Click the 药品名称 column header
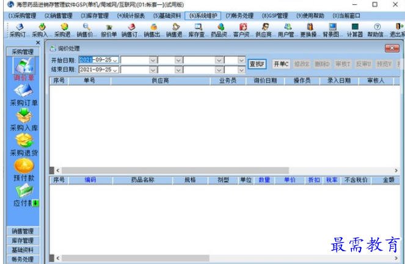 (142, 180)
